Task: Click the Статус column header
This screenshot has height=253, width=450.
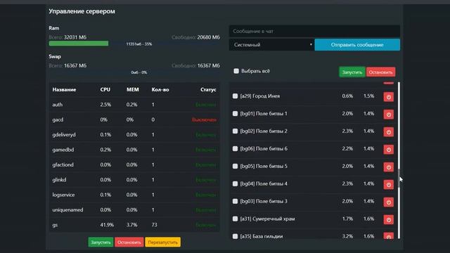Action: [x=208, y=89]
